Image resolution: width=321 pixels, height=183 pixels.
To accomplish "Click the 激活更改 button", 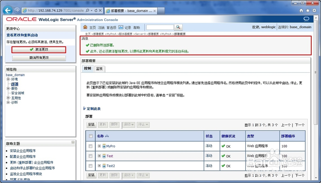I will pyautogui.click(x=39, y=49).
